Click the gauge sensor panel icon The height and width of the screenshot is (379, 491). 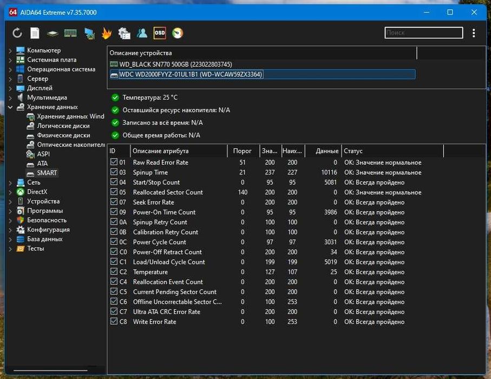point(178,33)
